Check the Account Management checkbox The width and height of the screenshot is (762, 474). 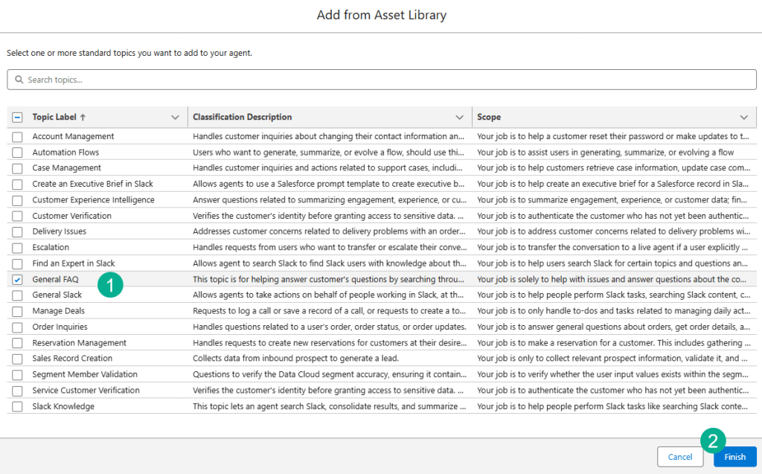[x=17, y=137]
